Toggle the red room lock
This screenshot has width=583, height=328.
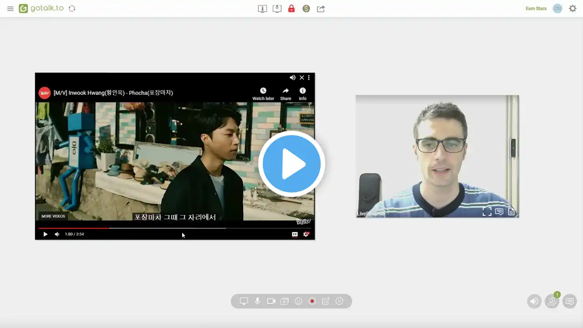291,9
